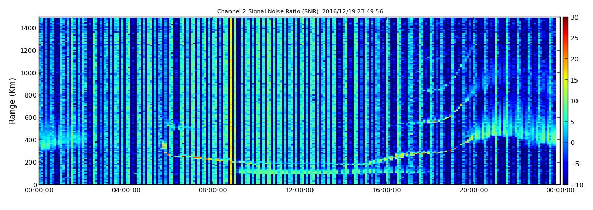Click the 'Range (Km)' y-axis label
The height and width of the screenshot is (210, 593).
tap(12, 101)
